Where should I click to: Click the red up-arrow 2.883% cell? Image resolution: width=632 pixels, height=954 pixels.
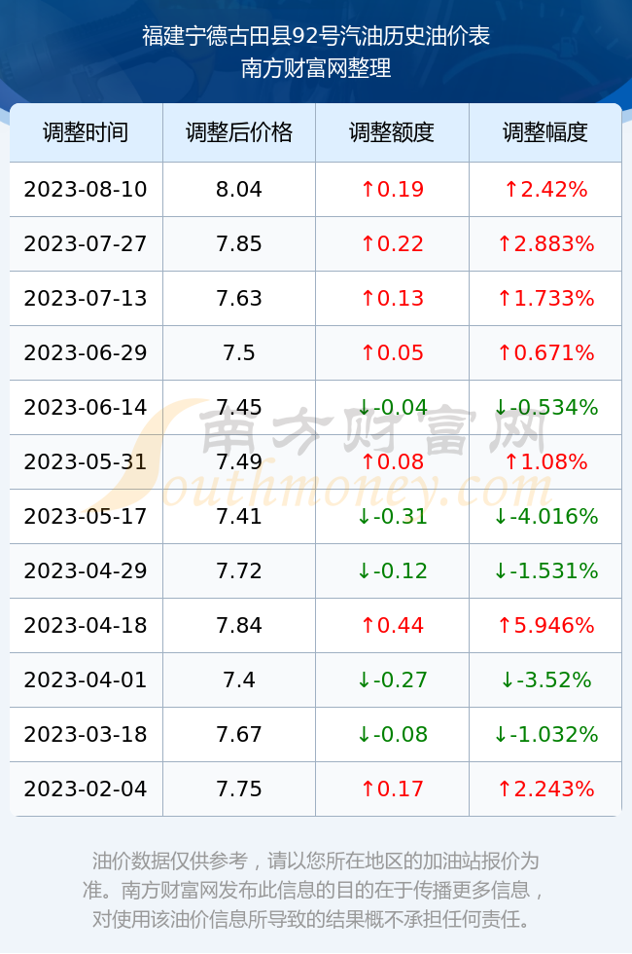click(x=545, y=244)
